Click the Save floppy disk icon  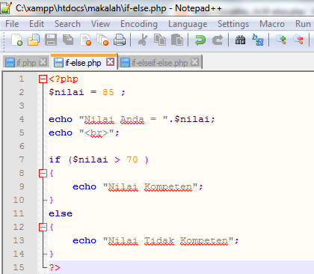(x=51, y=40)
